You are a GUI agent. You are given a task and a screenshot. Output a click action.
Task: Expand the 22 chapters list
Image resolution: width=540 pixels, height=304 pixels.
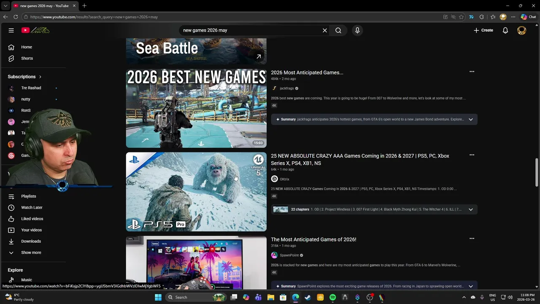tap(471, 209)
